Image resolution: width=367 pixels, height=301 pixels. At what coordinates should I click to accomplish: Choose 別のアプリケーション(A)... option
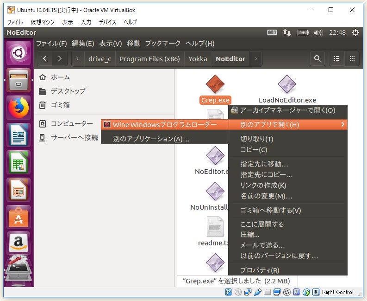pyautogui.click(x=165, y=139)
